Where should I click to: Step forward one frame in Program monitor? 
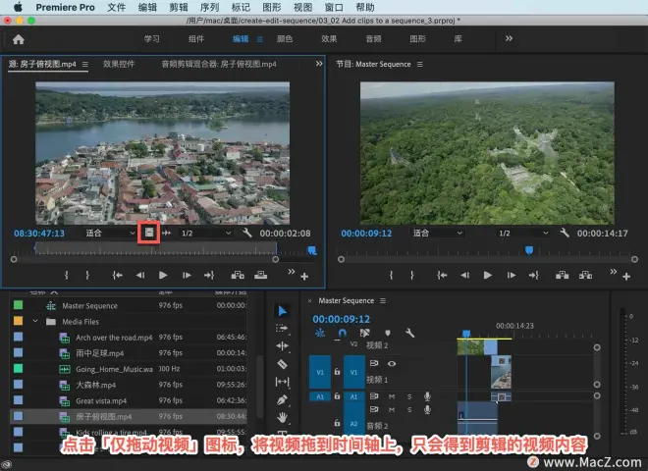[x=512, y=275]
